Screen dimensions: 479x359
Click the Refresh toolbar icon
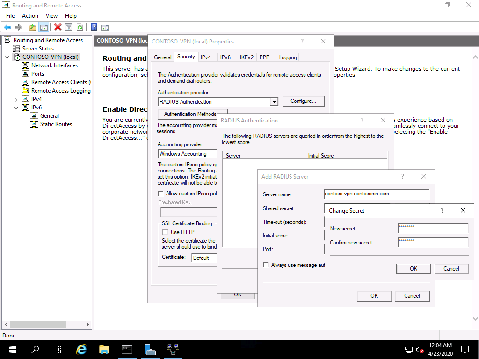coord(80,28)
